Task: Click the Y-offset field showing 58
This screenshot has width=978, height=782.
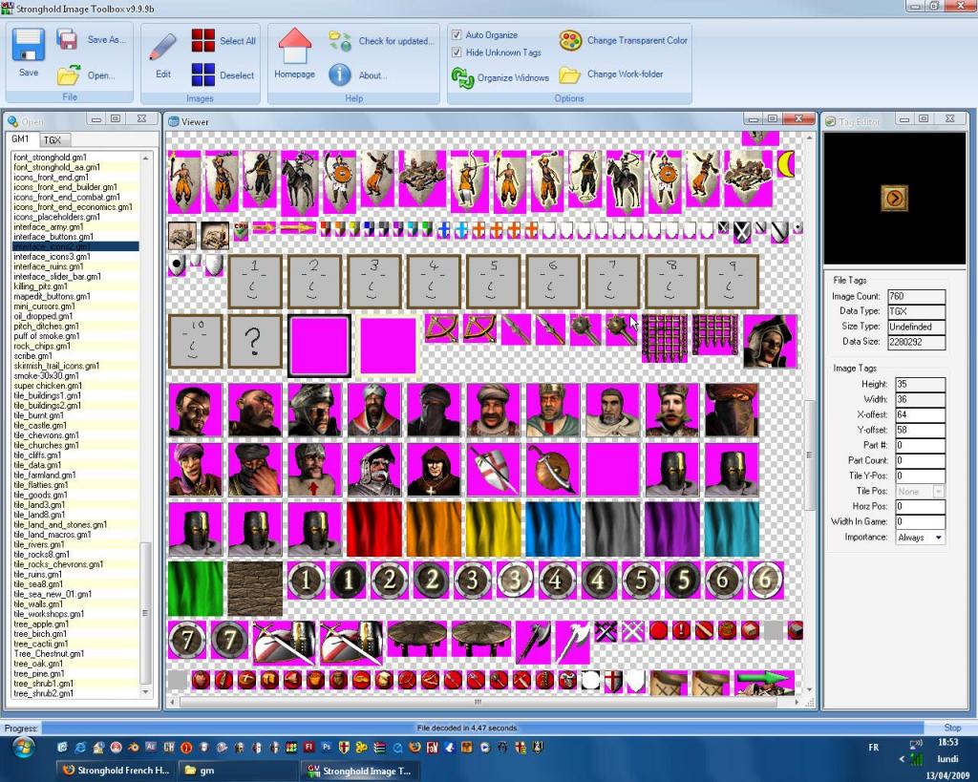Action: click(920, 431)
